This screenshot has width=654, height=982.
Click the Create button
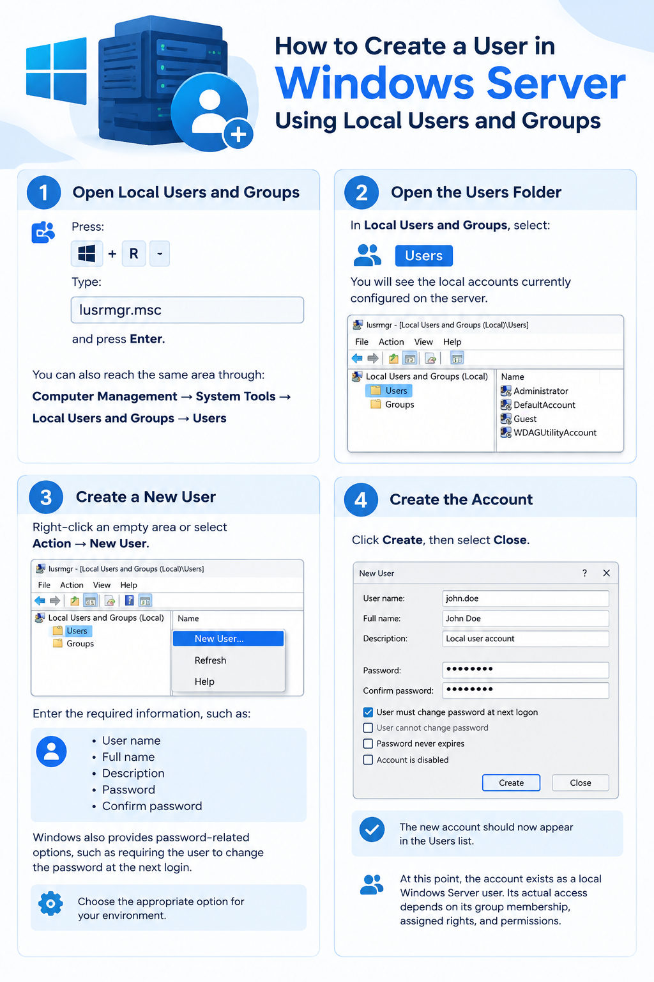511,783
